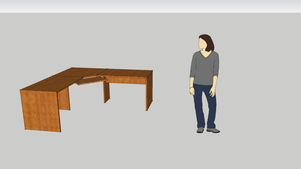
Task: Click the light sky band at top
Action: [150, 6]
